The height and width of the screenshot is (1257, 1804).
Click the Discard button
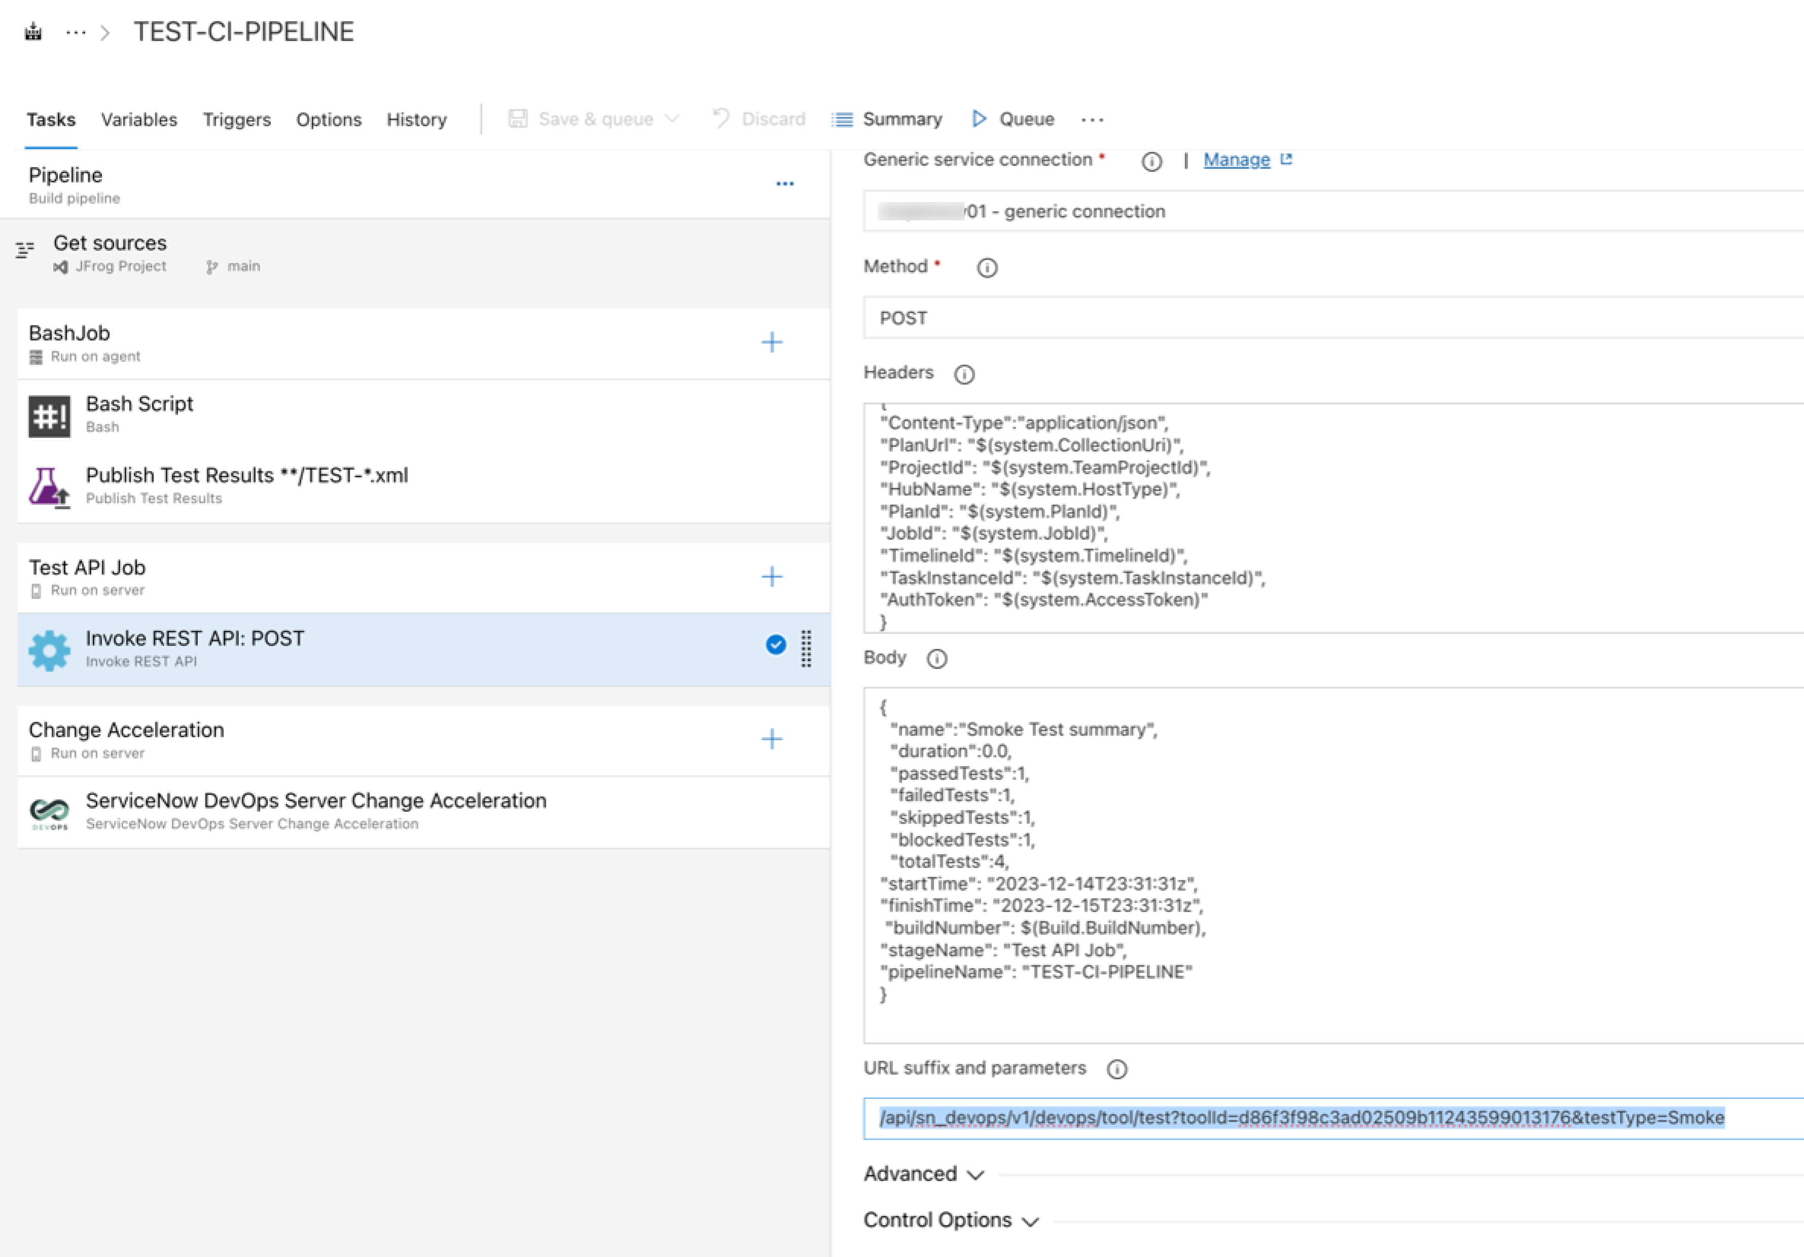click(758, 119)
